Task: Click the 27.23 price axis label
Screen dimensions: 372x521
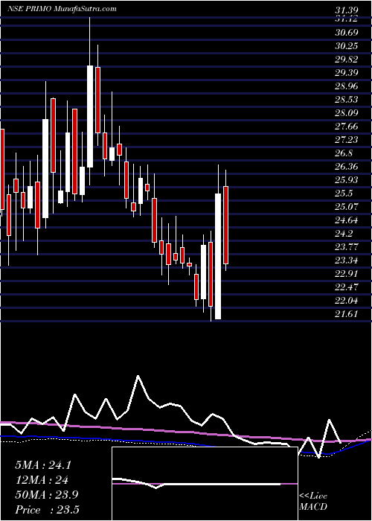Action: [346, 140]
